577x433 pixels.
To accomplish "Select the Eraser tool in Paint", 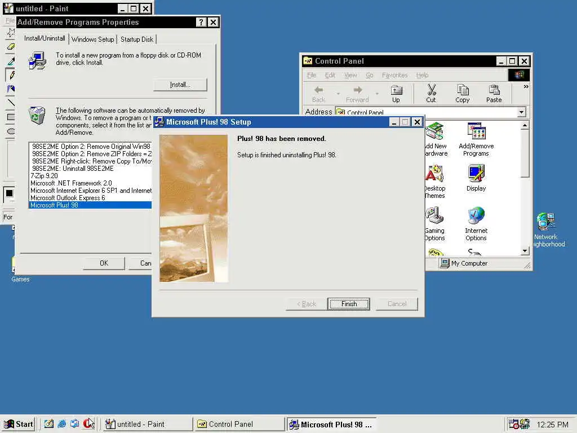I will click(x=10, y=47).
